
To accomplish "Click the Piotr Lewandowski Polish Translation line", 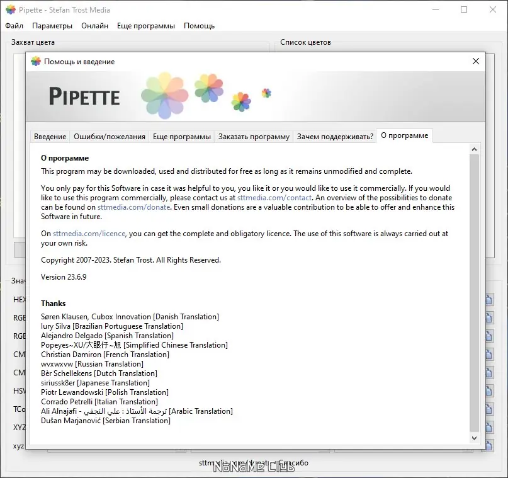I will [105, 392].
